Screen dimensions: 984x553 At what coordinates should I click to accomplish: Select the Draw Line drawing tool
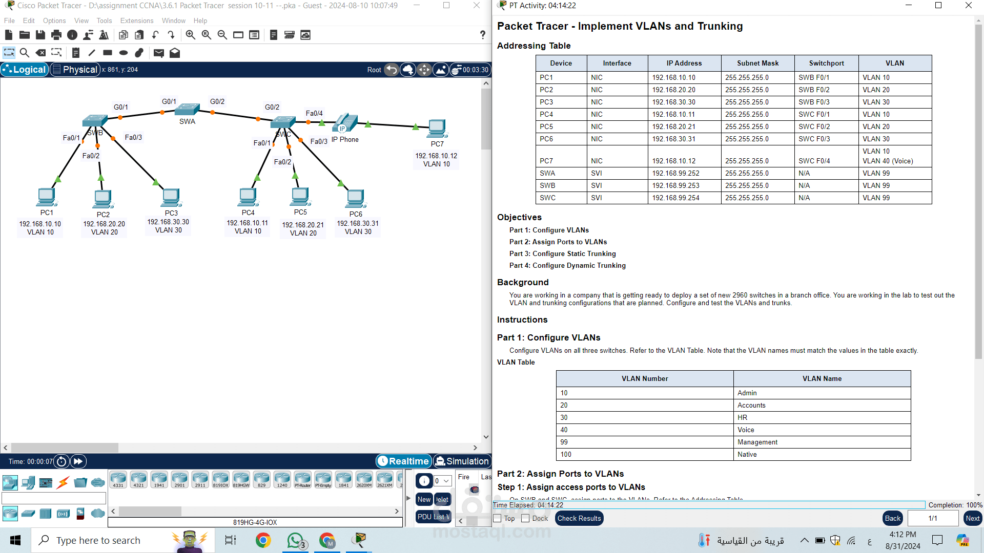(x=92, y=53)
